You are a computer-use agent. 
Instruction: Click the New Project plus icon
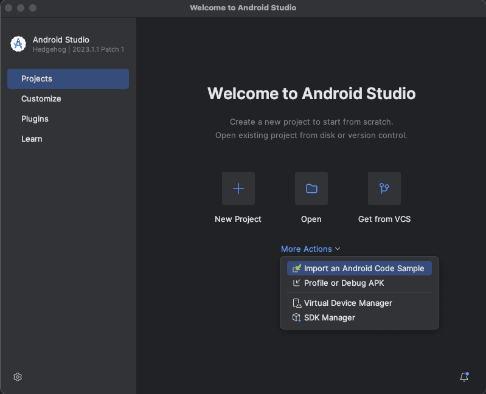point(238,188)
